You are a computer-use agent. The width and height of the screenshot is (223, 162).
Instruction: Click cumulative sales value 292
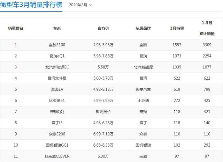click(207, 145)
